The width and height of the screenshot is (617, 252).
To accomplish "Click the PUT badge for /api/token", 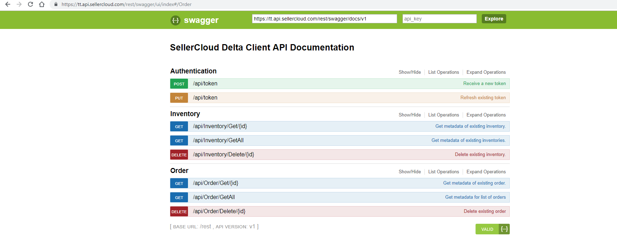I will tap(179, 98).
